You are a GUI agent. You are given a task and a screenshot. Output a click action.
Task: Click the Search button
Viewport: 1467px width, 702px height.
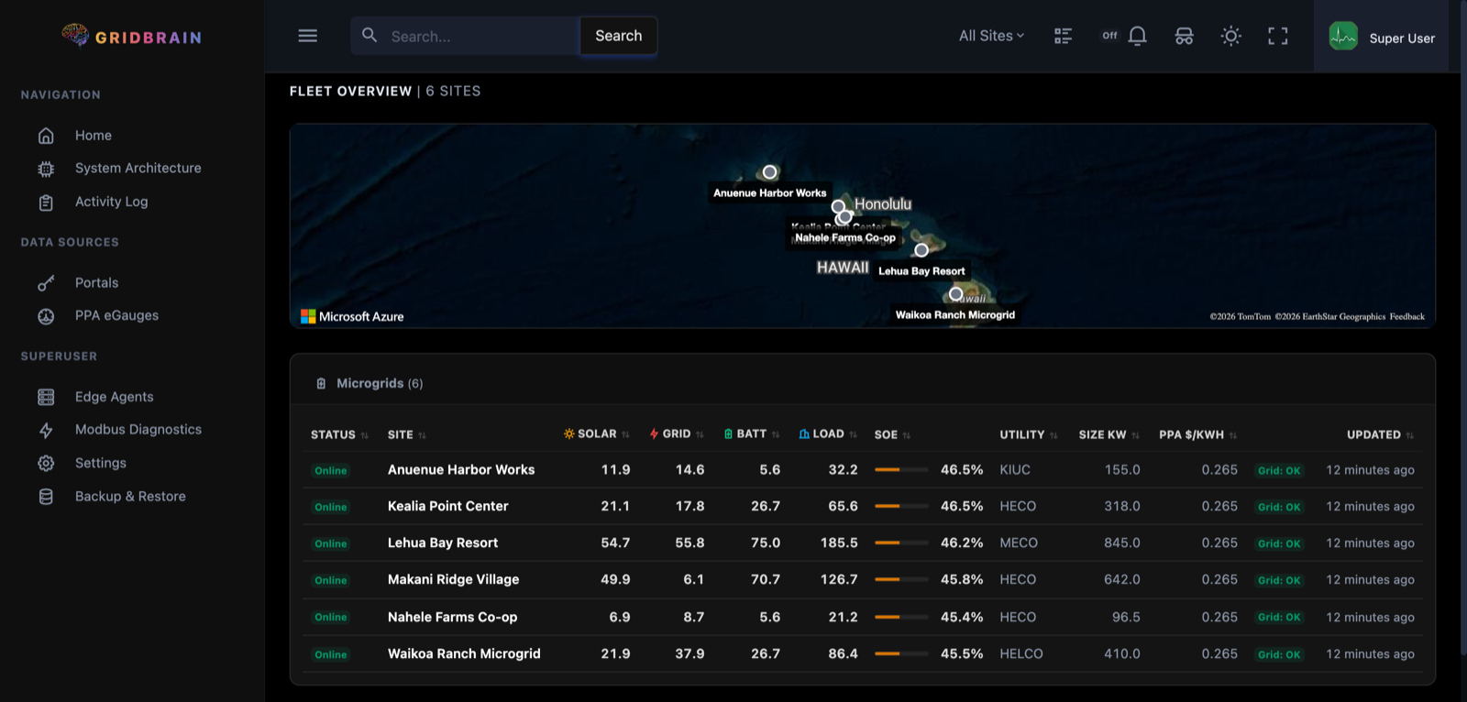tap(619, 36)
